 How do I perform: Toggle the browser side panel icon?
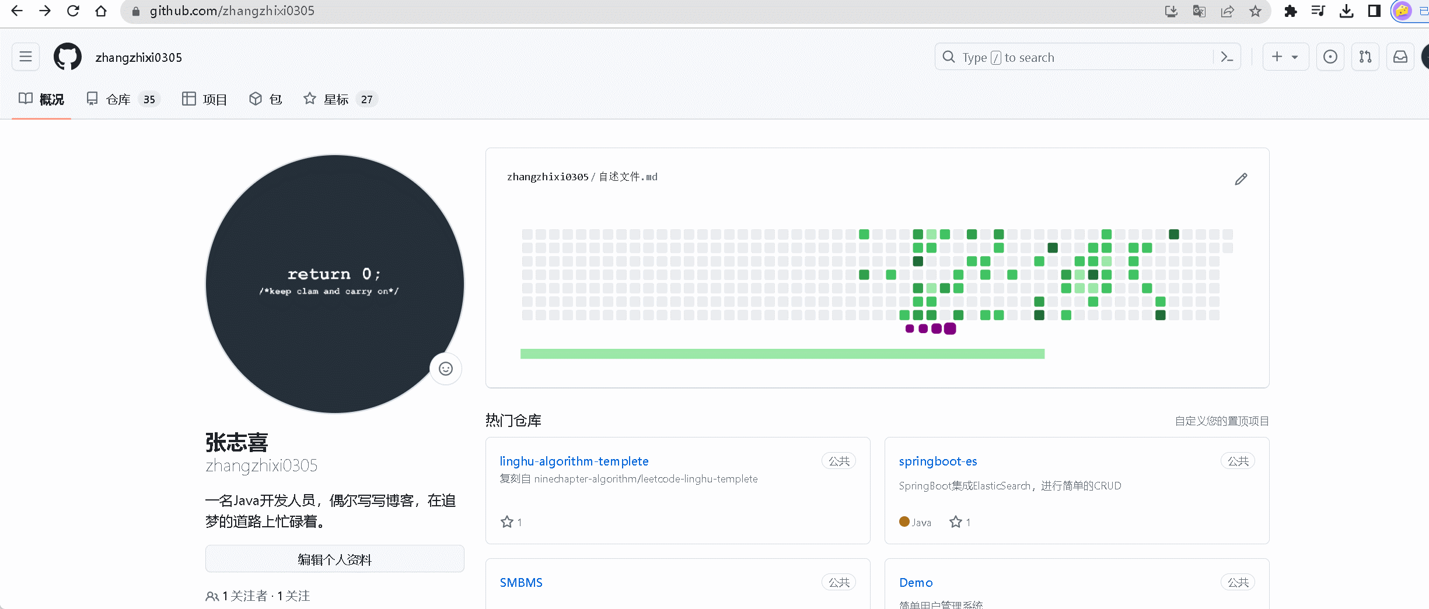point(1374,11)
